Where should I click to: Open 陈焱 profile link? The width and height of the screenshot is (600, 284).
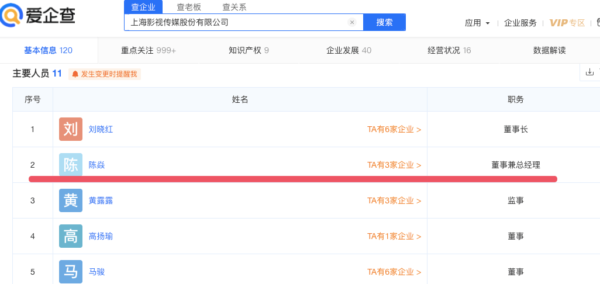97,165
